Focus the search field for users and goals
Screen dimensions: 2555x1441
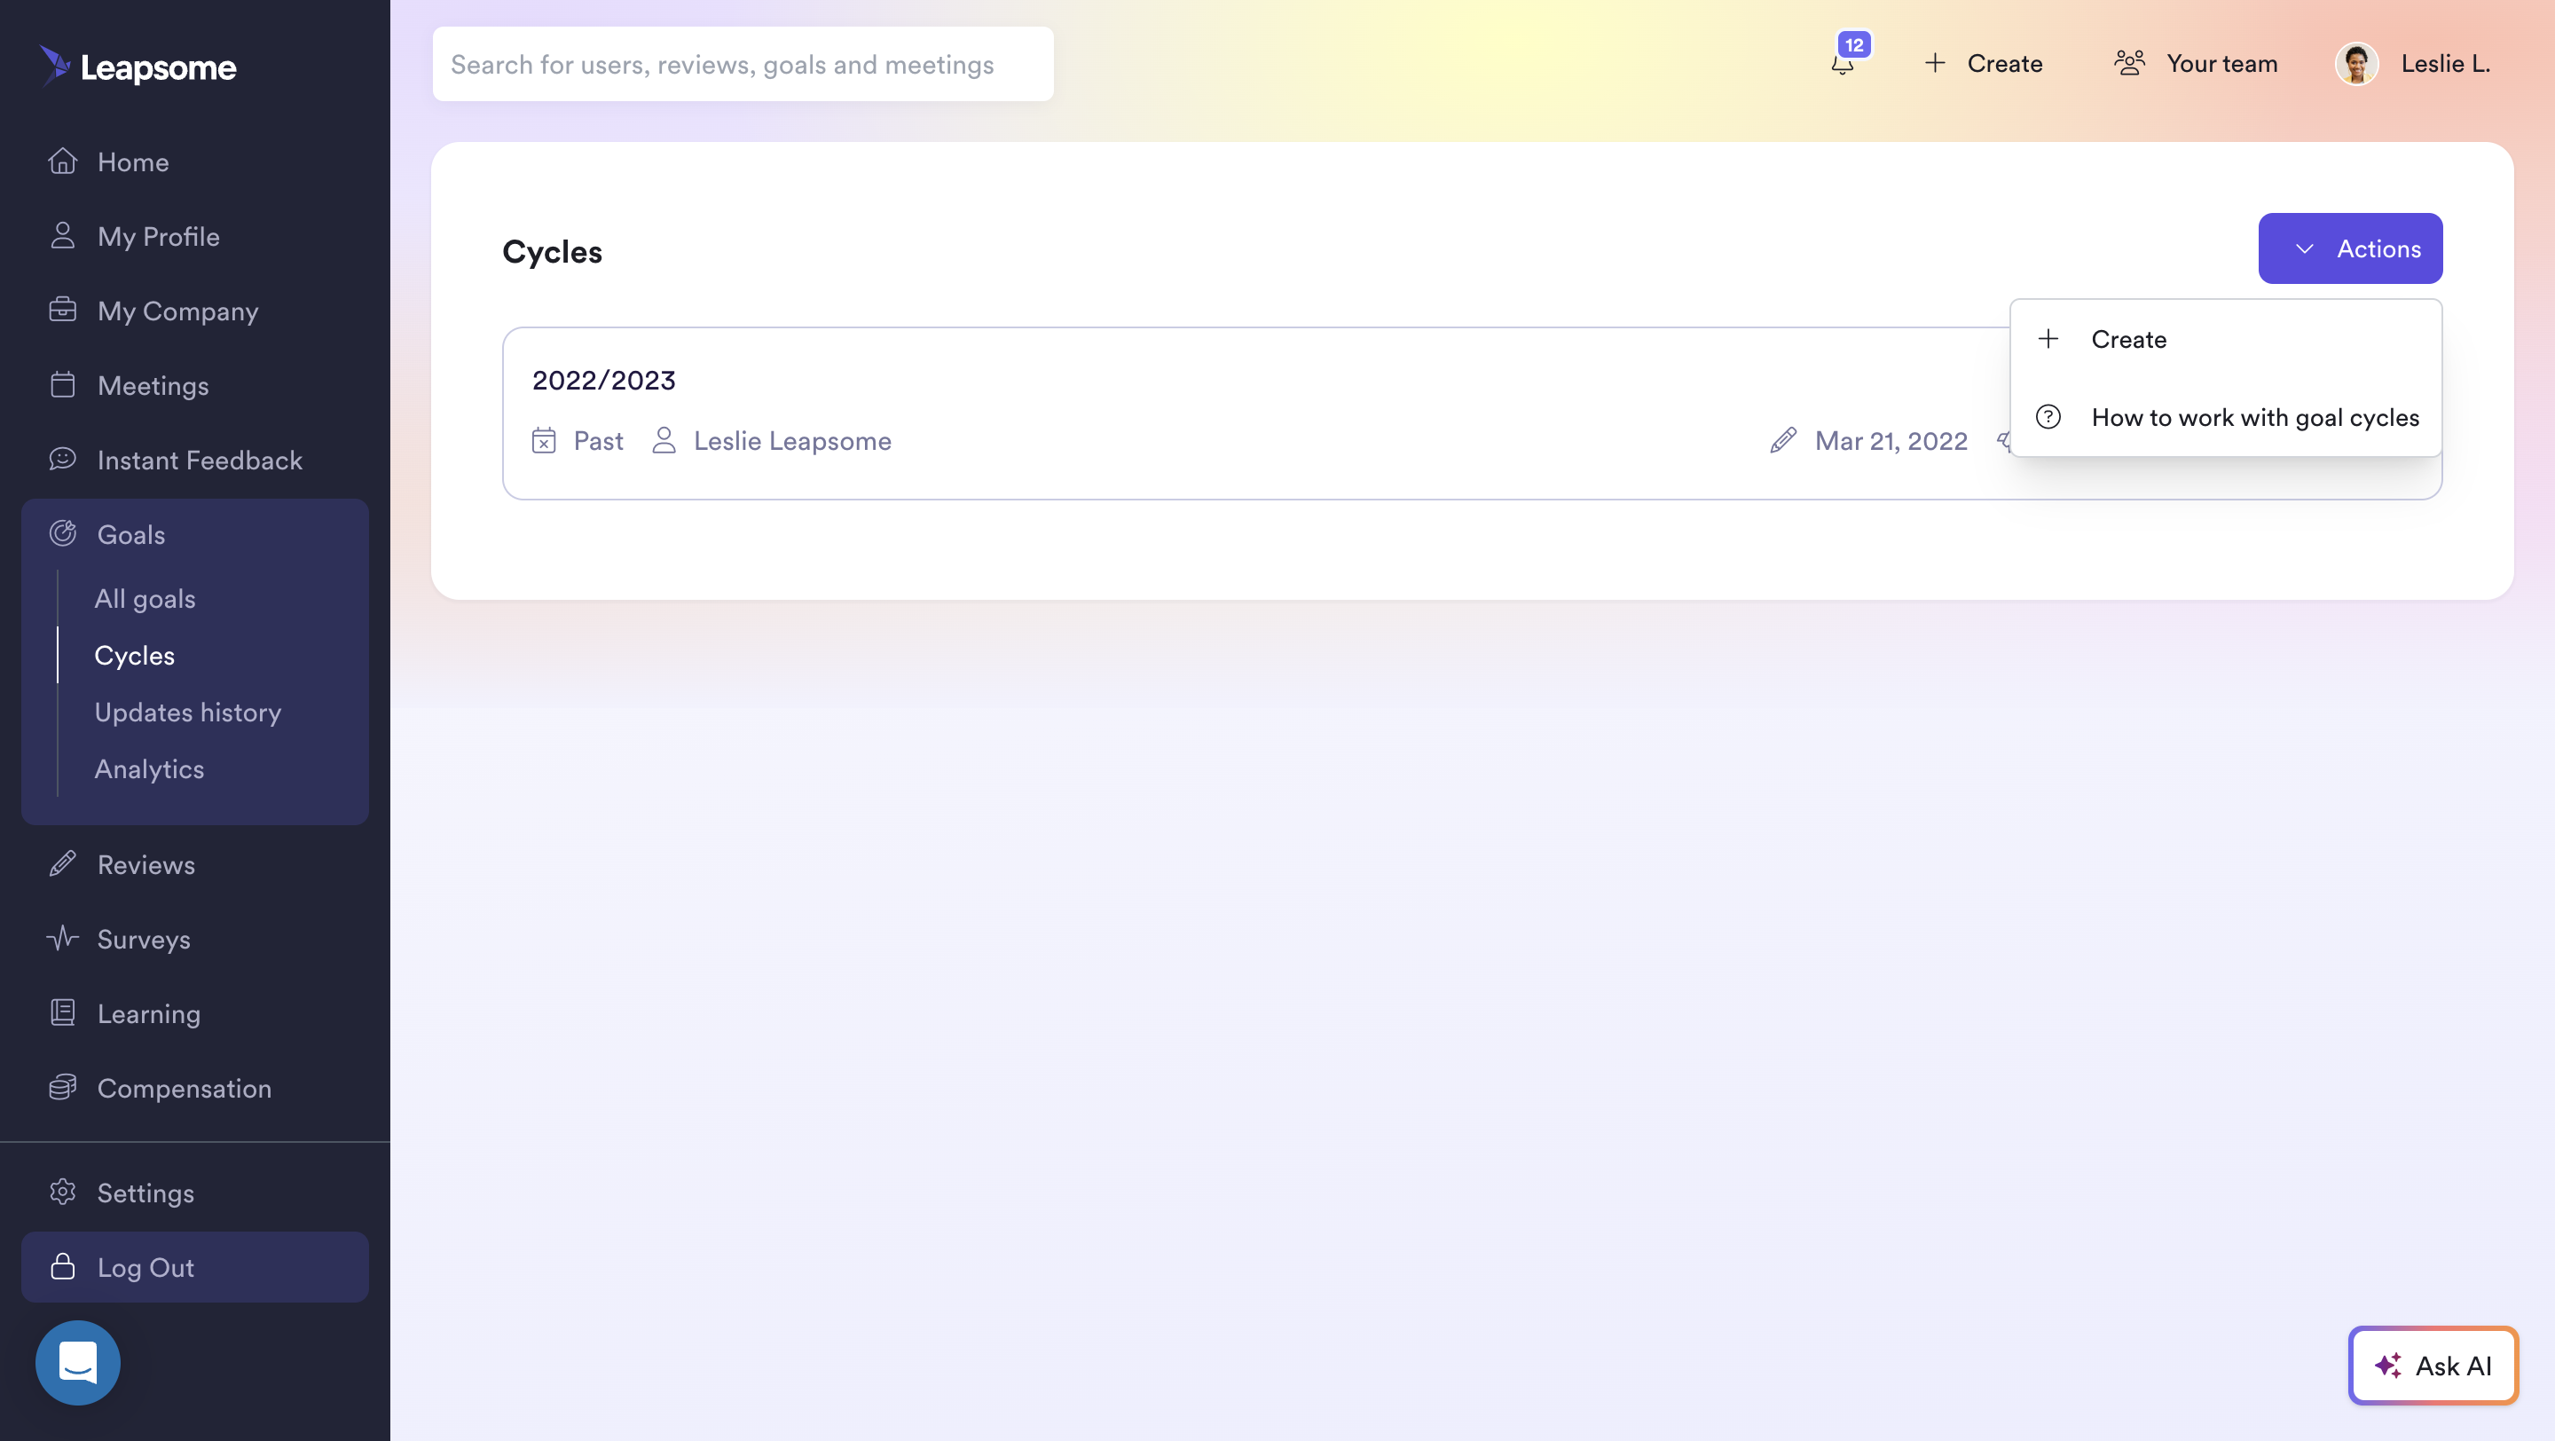(x=742, y=64)
